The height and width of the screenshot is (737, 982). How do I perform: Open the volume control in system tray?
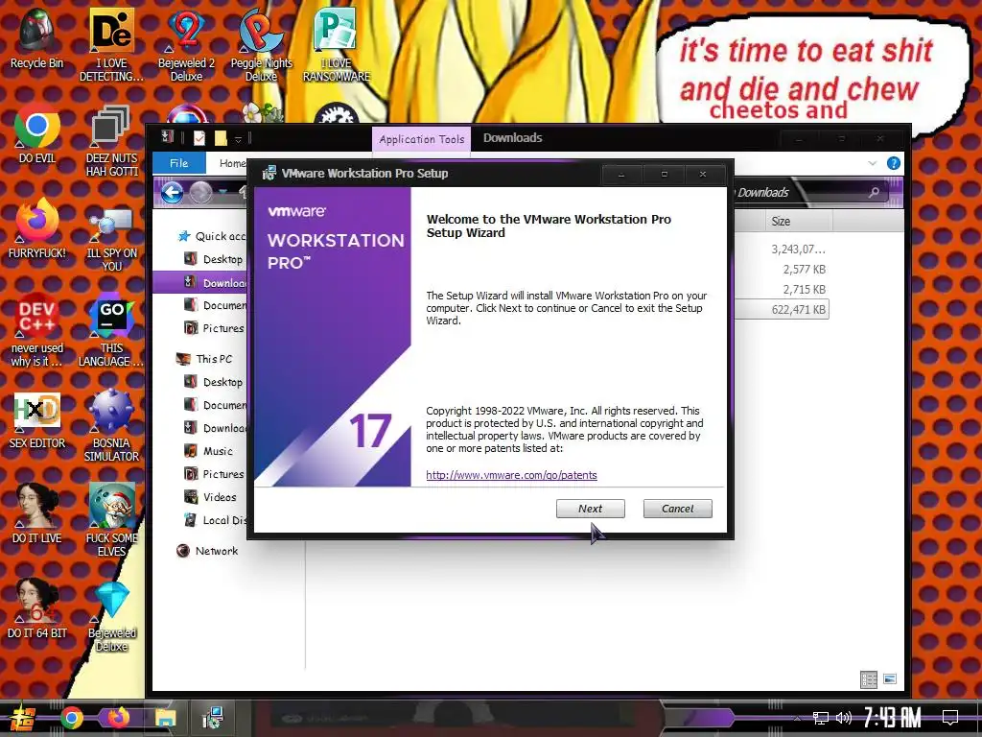(844, 718)
